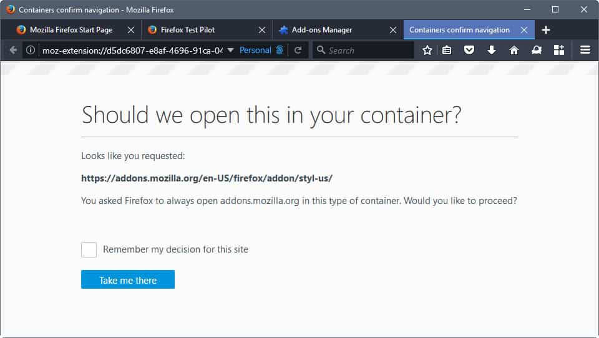The width and height of the screenshot is (599, 338).
Task: Click the addons.mozilla.org styl-us URL text
Action: pos(207,178)
